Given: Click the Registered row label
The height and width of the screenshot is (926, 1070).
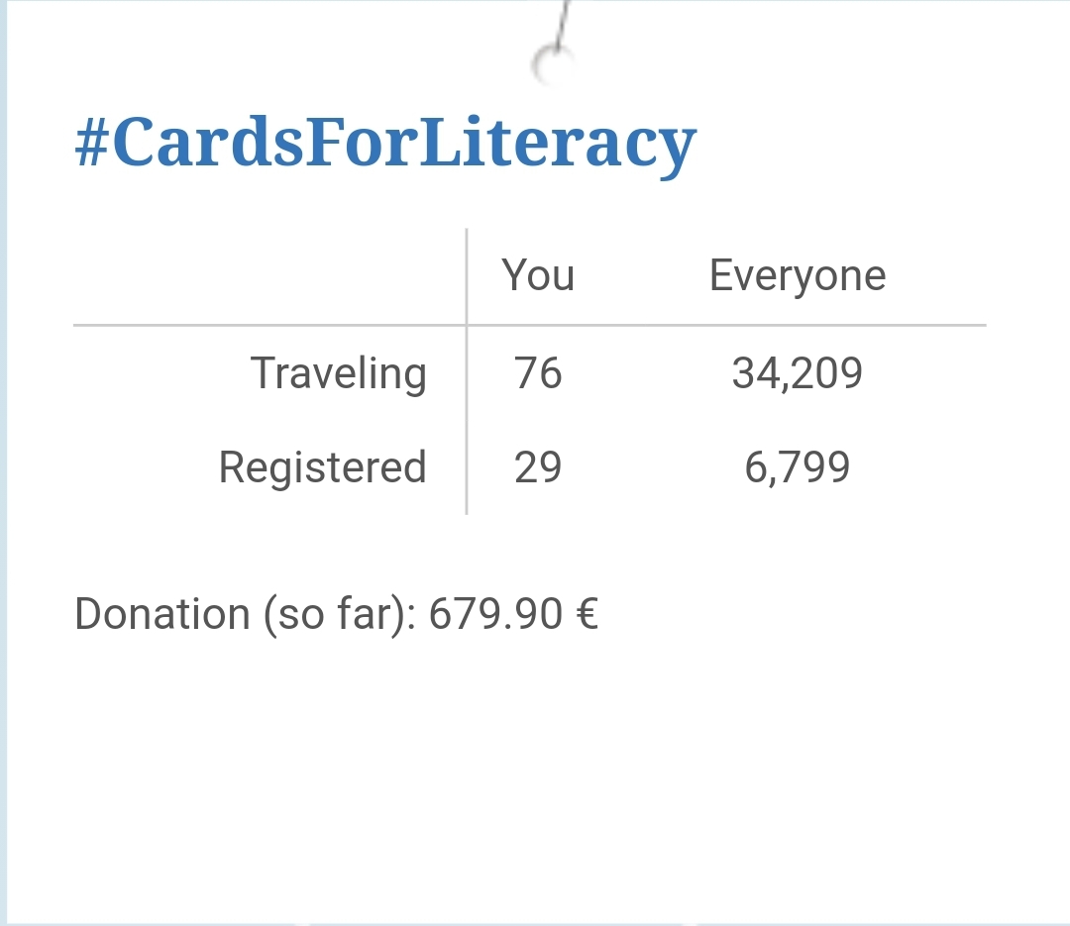Looking at the screenshot, I should click(x=323, y=468).
